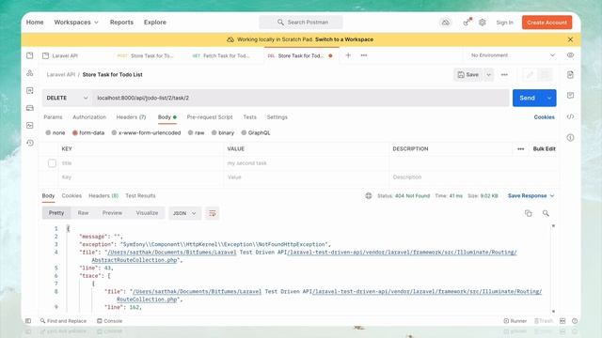602x338 pixels.
Task: Open the No Environment dropdown
Action: click(x=513, y=55)
